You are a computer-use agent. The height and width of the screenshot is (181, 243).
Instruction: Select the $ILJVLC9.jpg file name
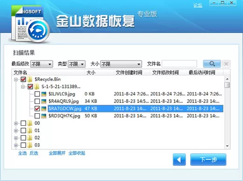point(62,94)
